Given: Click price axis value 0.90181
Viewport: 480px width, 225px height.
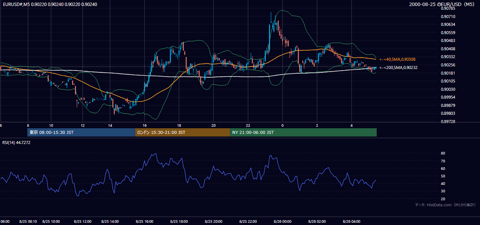Looking at the screenshot, I should click(448, 73).
